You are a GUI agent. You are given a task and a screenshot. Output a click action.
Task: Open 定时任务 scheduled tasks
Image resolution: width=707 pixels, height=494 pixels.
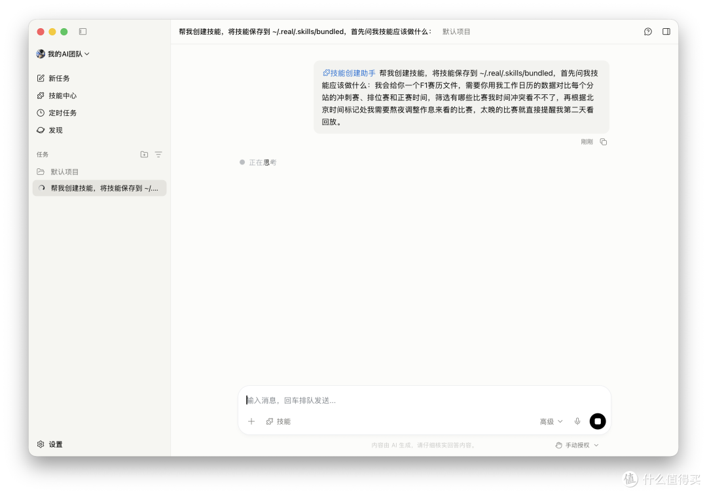coord(57,113)
